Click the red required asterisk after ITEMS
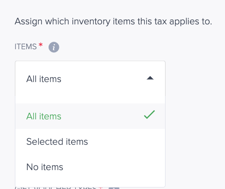The image size is (225, 189). 41,45
